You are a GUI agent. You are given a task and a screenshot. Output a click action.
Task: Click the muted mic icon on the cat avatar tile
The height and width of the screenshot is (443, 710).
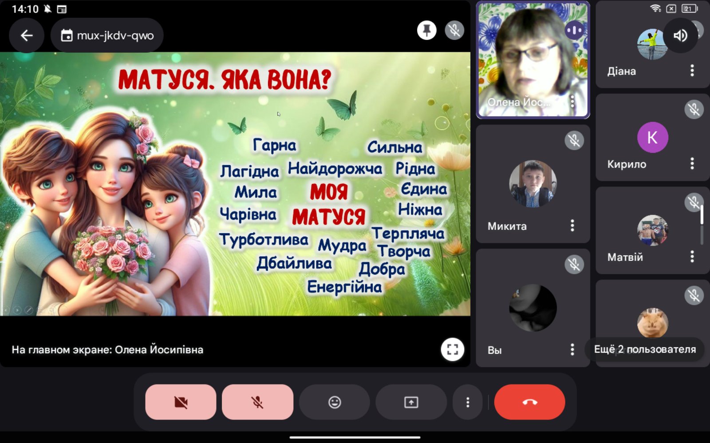(x=694, y=295)
